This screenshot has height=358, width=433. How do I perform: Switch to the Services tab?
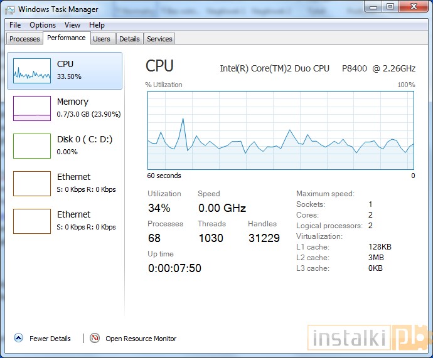pyautogui.click(x=159, y=39)
